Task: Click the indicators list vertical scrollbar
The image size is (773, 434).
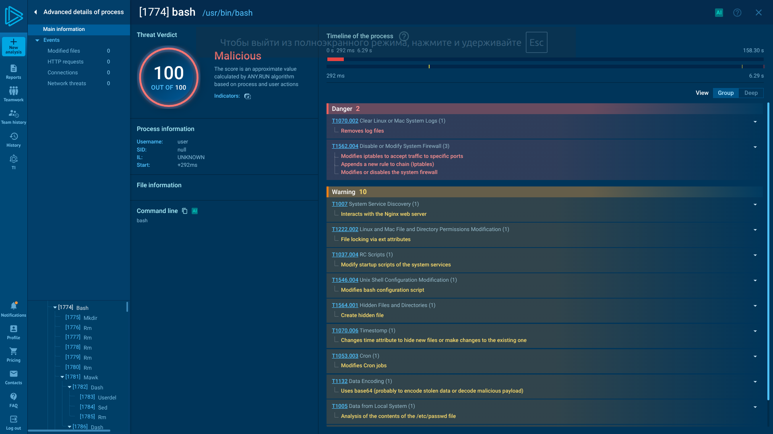Action: pyautogui.click(x=768, y=251)
